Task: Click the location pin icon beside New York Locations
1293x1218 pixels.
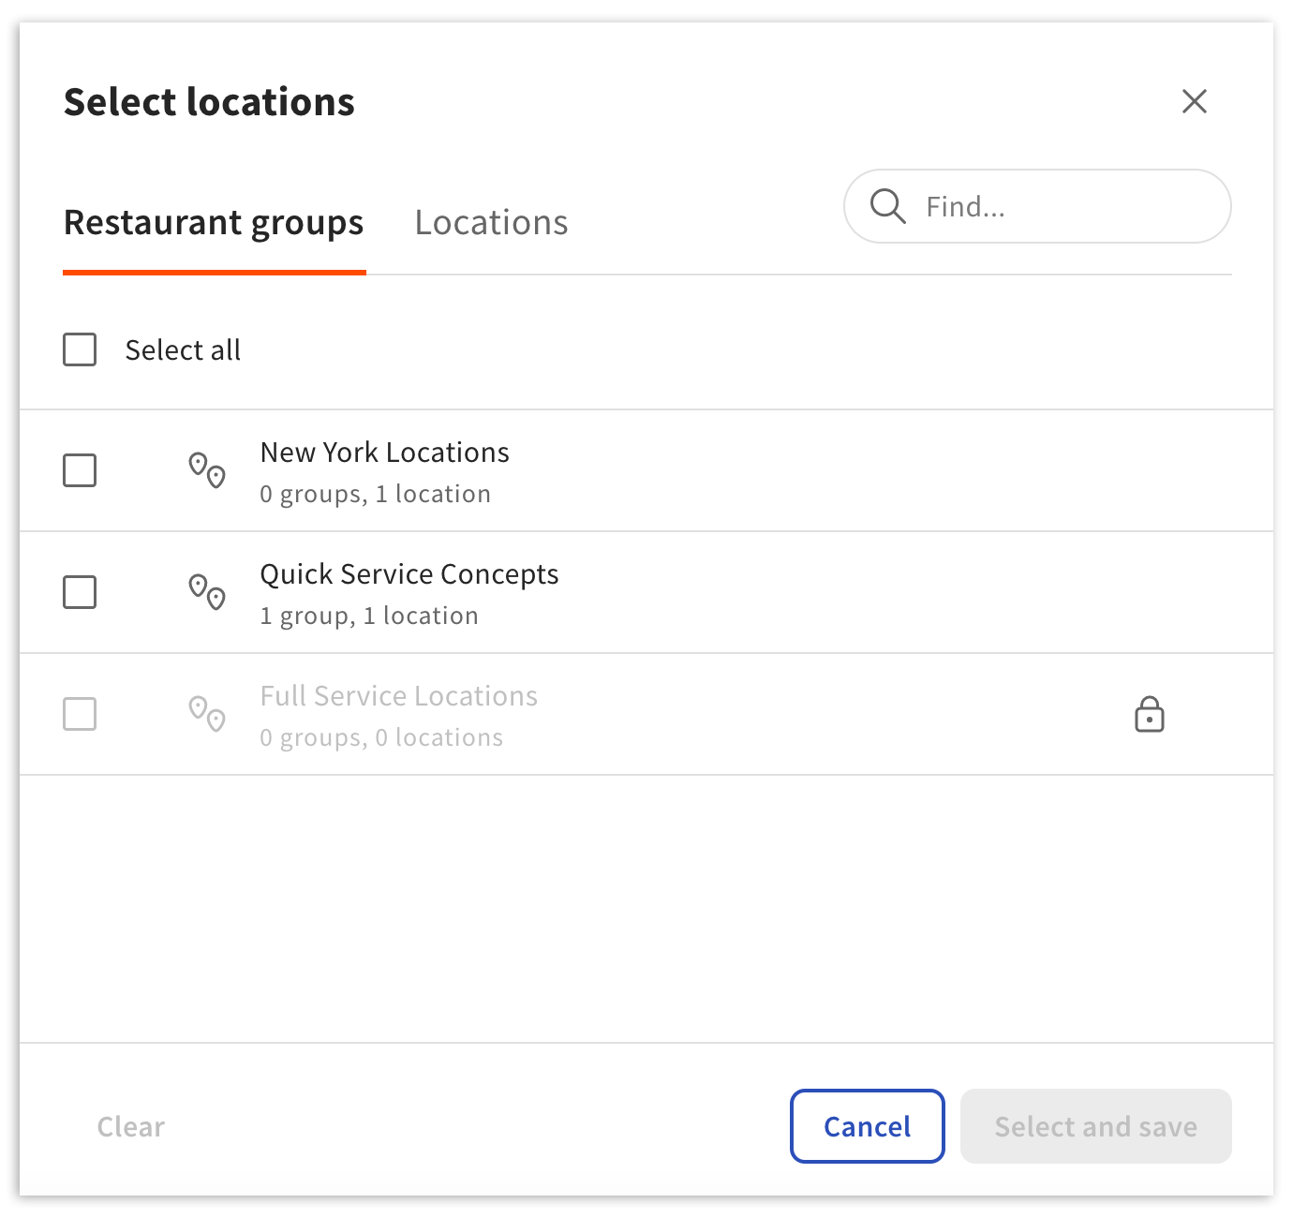Action: (205, 471)
